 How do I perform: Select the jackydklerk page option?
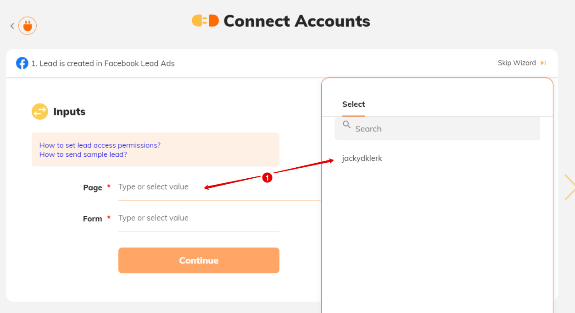click(x=362, y=158)
